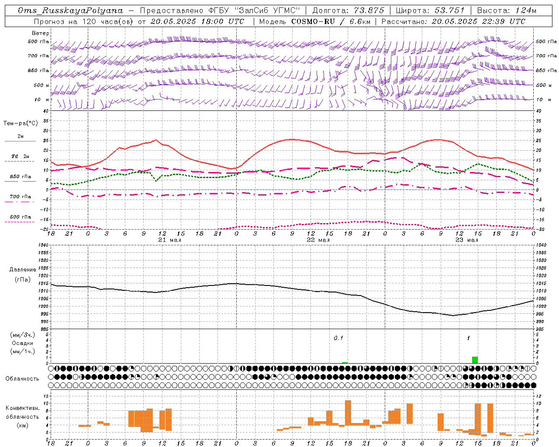Click the date label 22 мая
The image size is (559, 447).
point(318,240)
